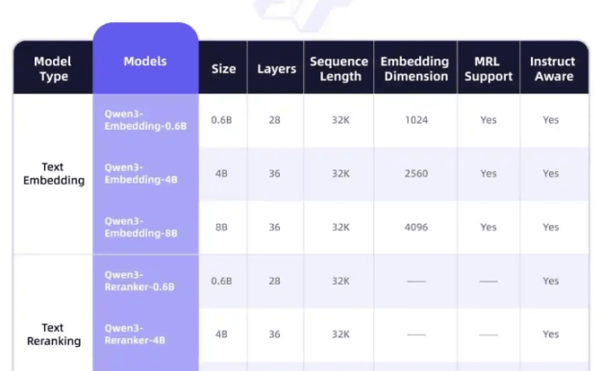Click the Size column header
This screenshot has width=602, height=371.
point(223,68)
